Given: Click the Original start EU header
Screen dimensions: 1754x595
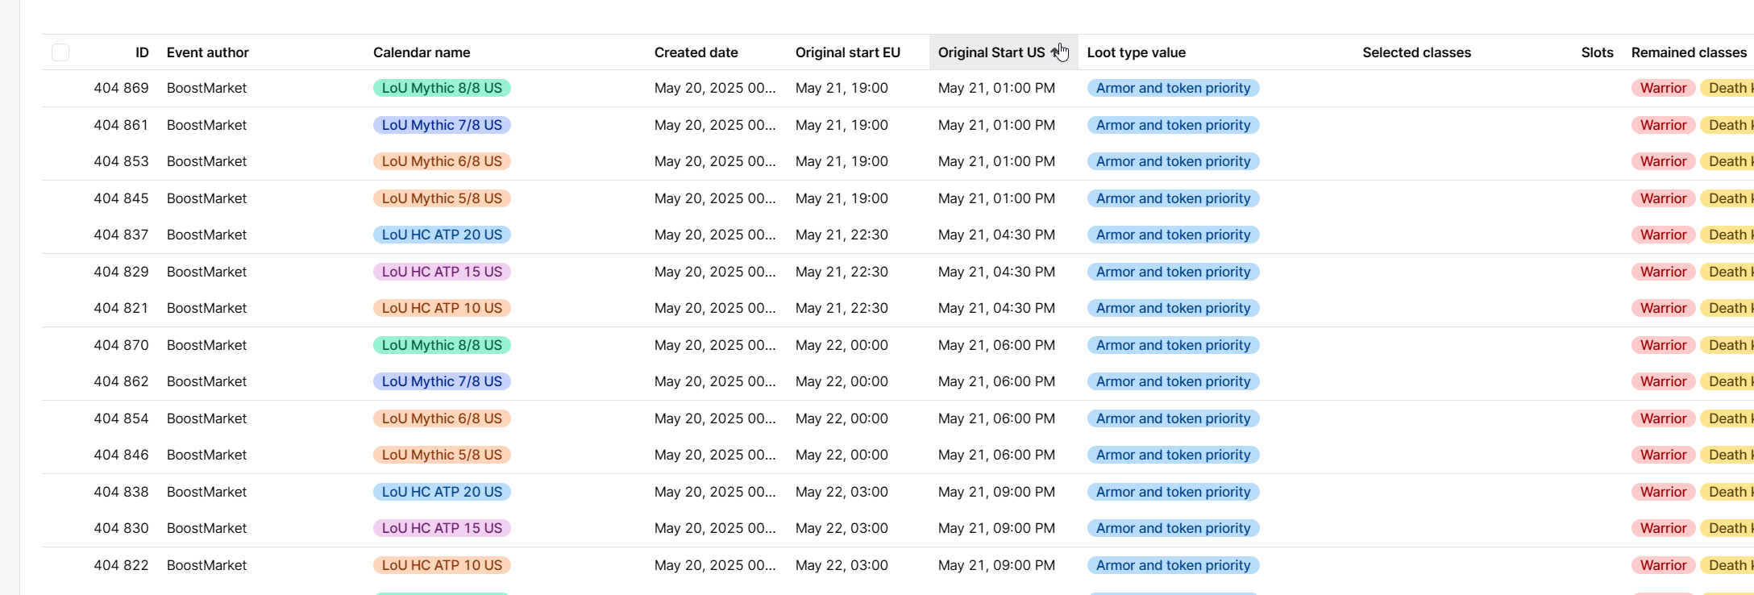Looking at the screenshot, I should [847, 52].
